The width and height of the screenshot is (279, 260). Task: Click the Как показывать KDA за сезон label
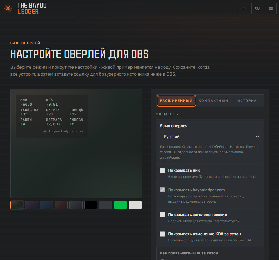189,253
